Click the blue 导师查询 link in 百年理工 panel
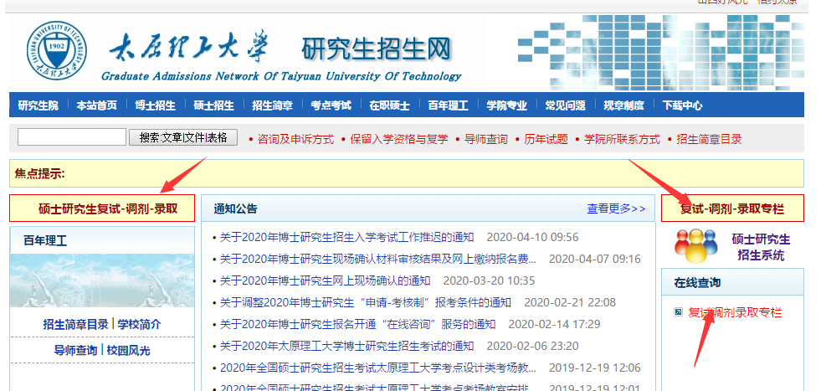Viewport: 826px width, 391px height. [x=76, y=350]
